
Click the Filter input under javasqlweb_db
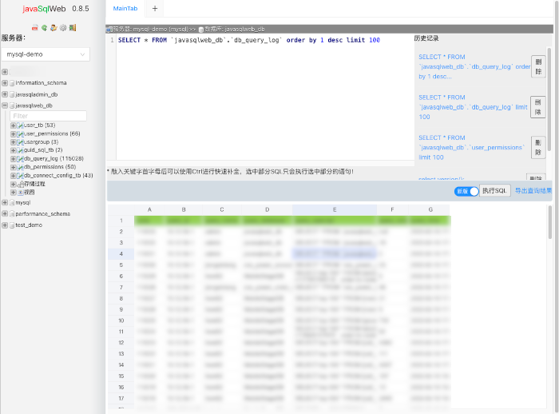(48, 116)
